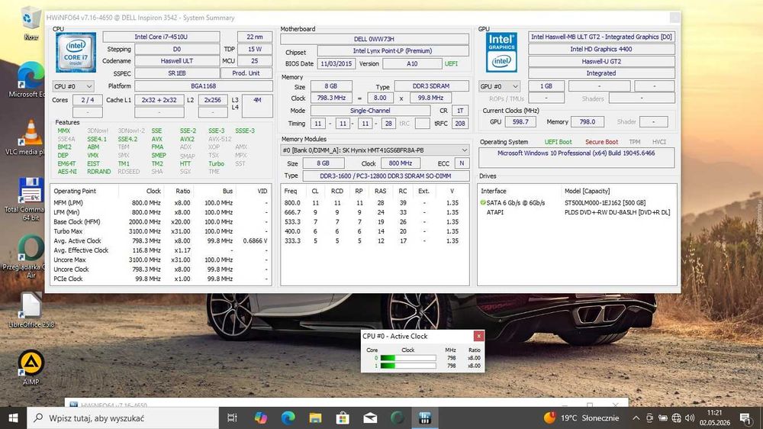Click the DELL 0WW73H motherboard field

point(375,39)
